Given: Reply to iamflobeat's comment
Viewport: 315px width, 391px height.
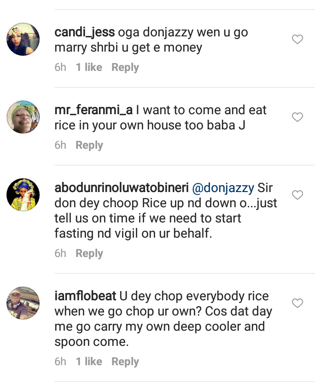Looking at the screenshot, I should click(125, 362).
